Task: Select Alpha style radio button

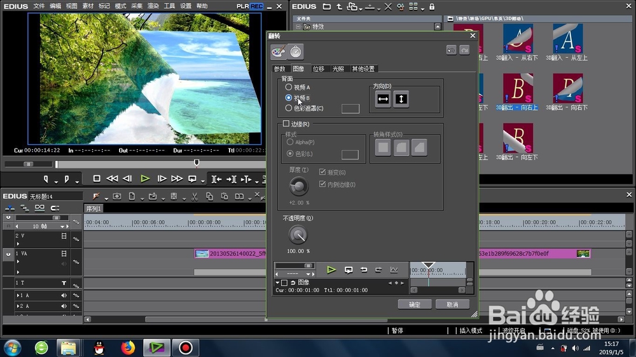Action: (290, 142)
